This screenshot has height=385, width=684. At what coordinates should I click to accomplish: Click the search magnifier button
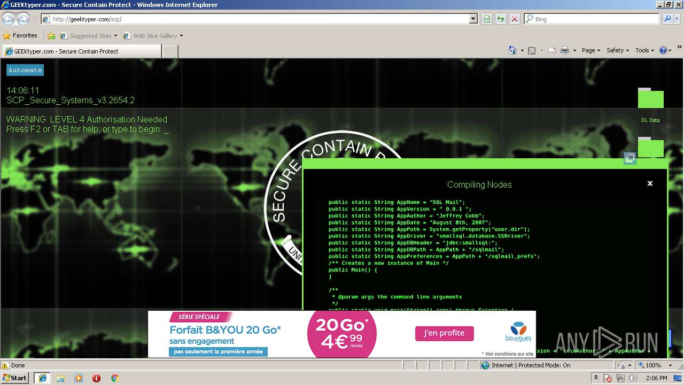click(667, 19)
